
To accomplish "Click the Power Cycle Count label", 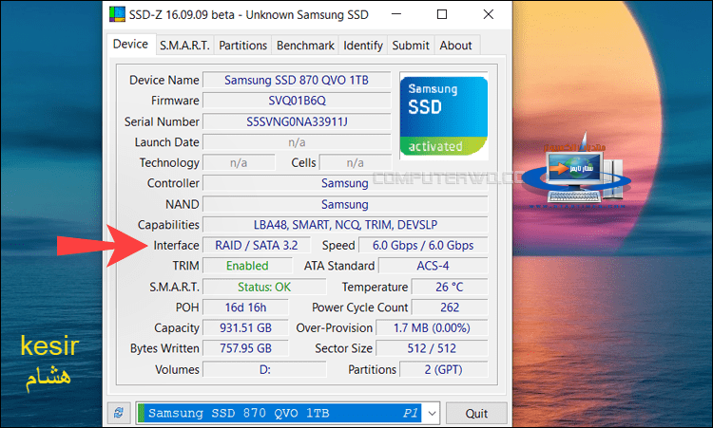I will 359,307.
